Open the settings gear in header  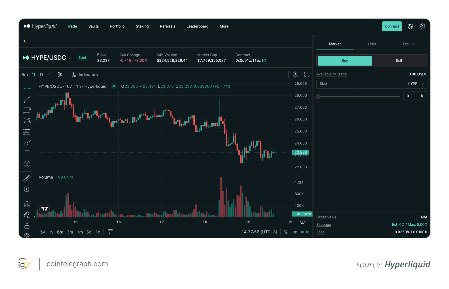pos(422,26)
